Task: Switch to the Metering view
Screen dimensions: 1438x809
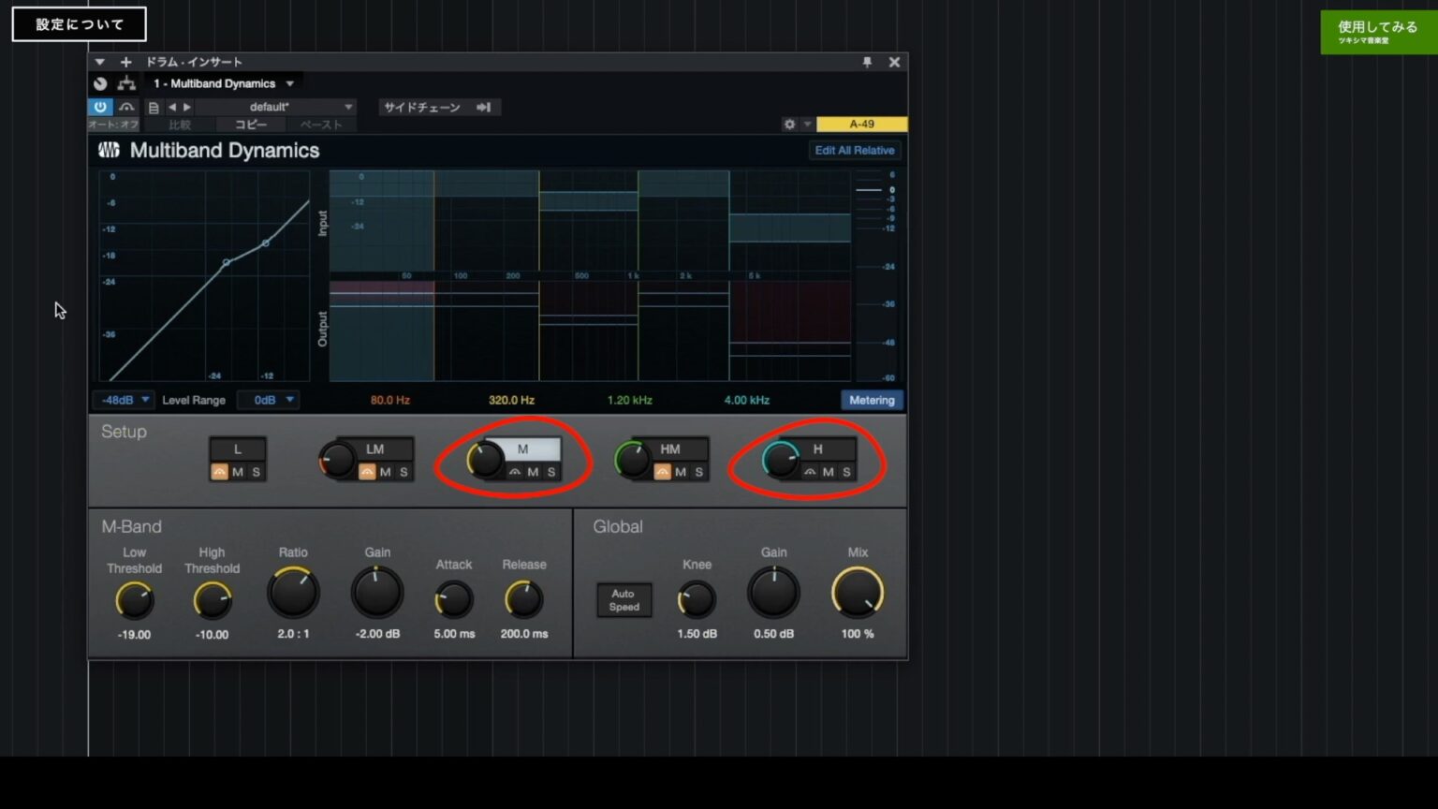Action: [x=872, y=400]
